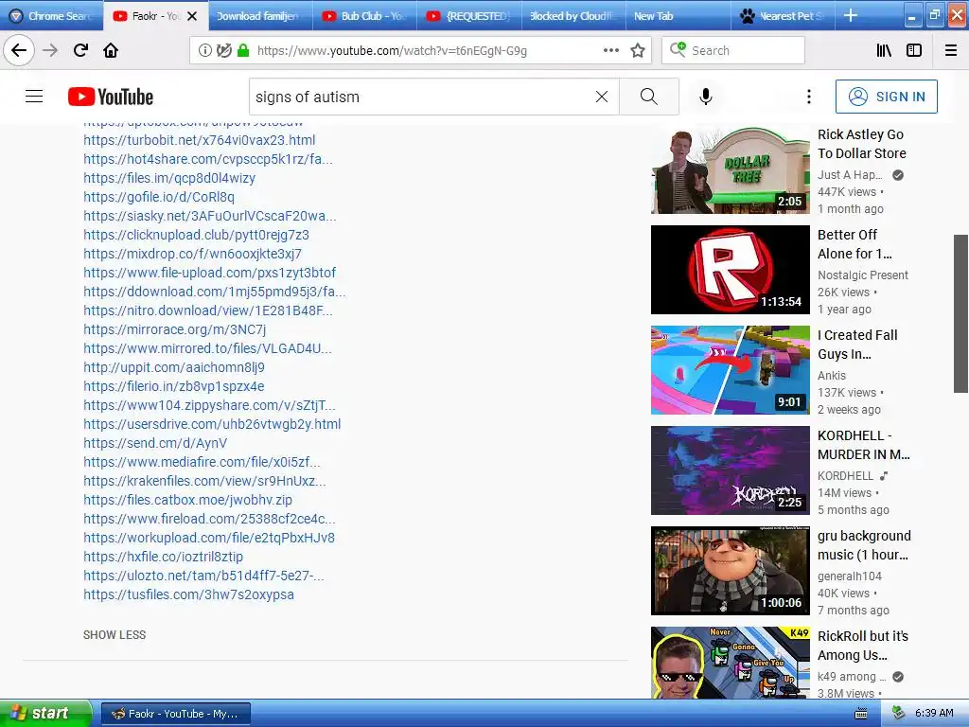The height and width of the screenshot is (727, 969).
Task: Click the SIGN IN button
Action: point(886,97)
